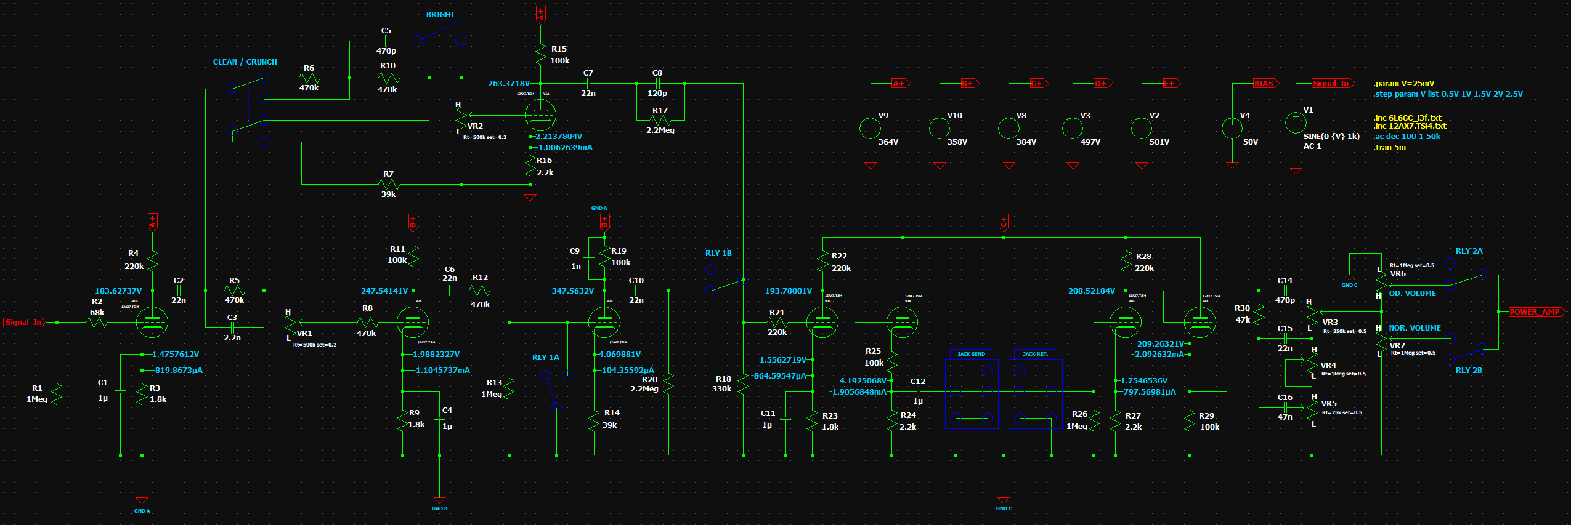
Task: Select the V4 -50V bias source symbol
Action: click(1232, 128)
